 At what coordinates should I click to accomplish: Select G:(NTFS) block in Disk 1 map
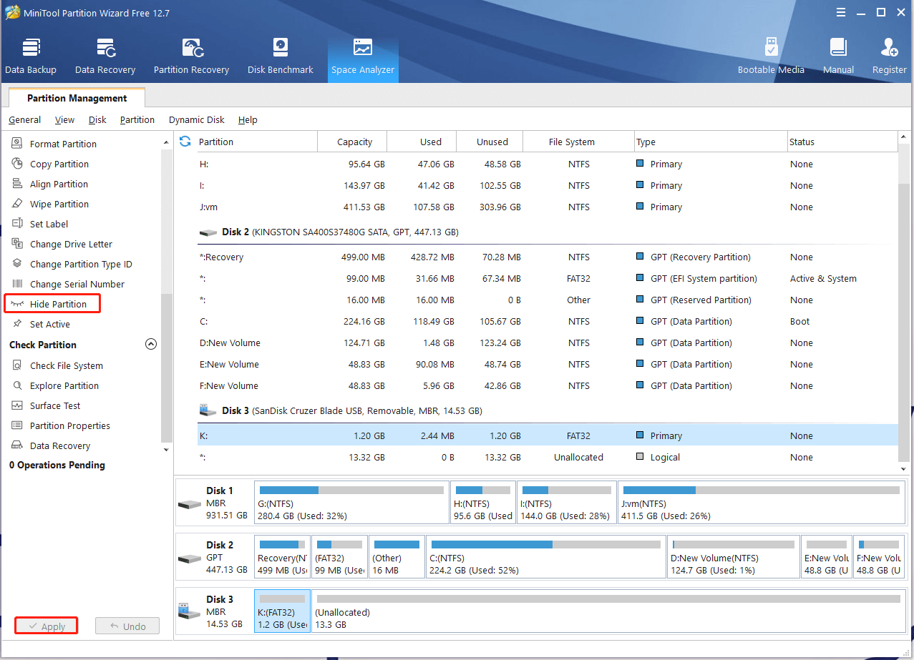351,503
